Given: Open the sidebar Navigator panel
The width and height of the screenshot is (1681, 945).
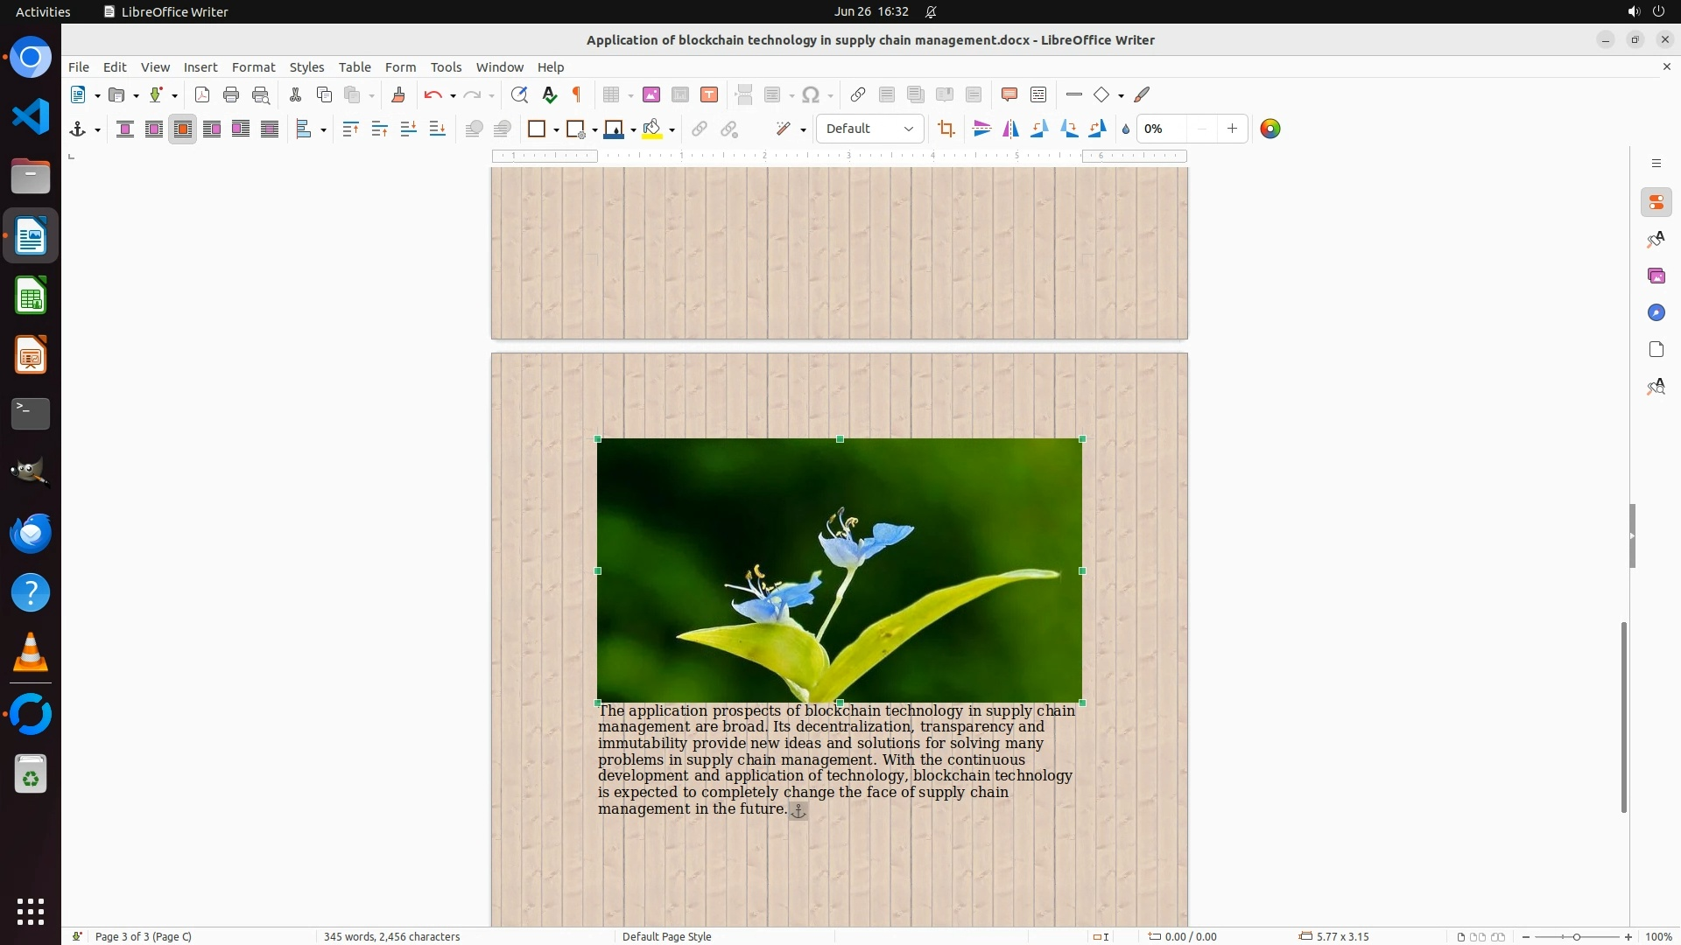Looking at the screenshot, I should point(1656,312).
